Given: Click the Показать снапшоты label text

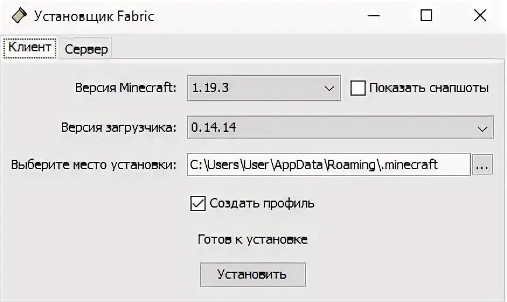Looking at the screenshot, I should click(x=429, y=88).
